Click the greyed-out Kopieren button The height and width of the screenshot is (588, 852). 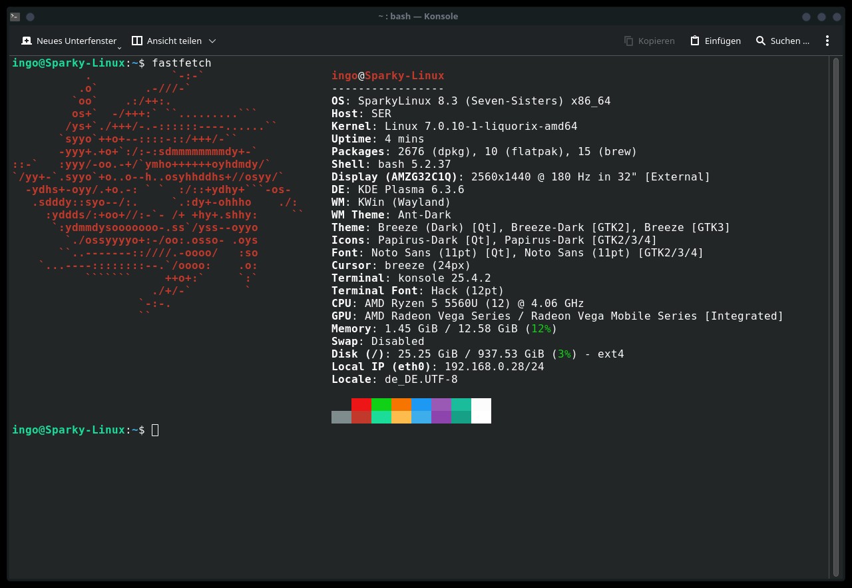(649, 41)
